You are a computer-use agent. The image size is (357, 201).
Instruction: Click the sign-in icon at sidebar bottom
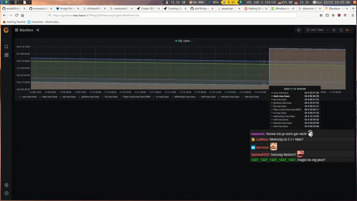(7, 185)
